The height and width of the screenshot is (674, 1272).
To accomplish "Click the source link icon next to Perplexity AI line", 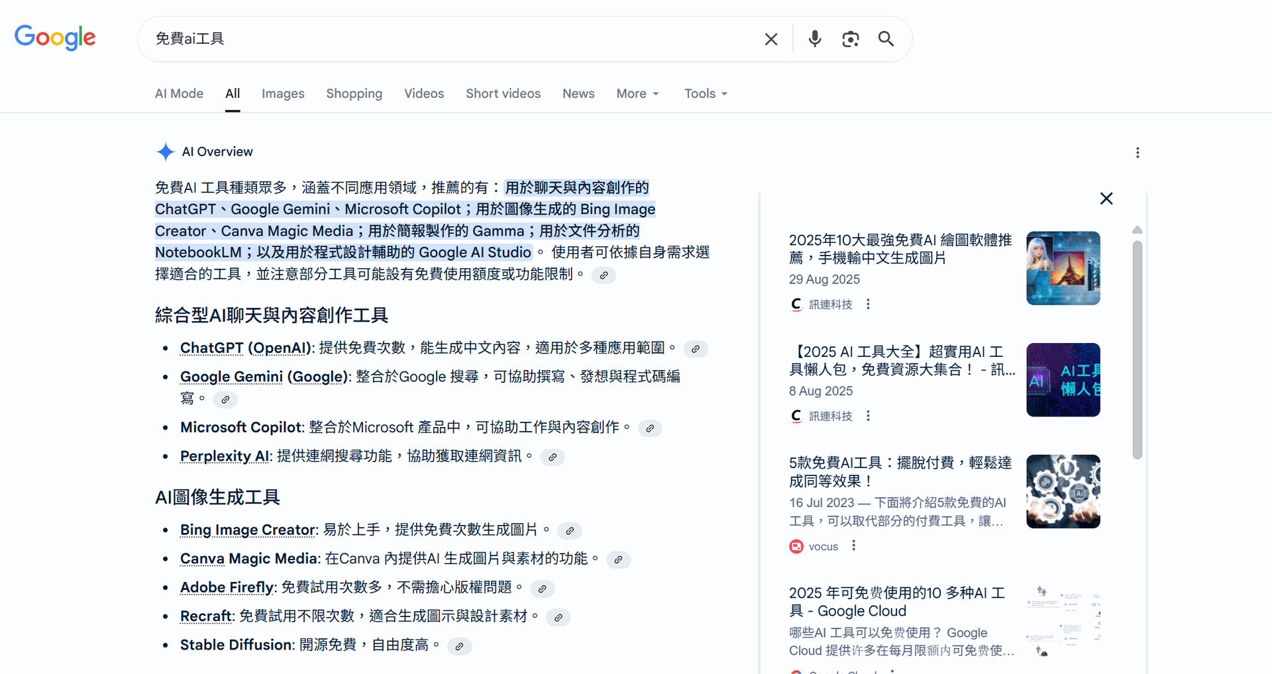I will (x=553, y=457).
